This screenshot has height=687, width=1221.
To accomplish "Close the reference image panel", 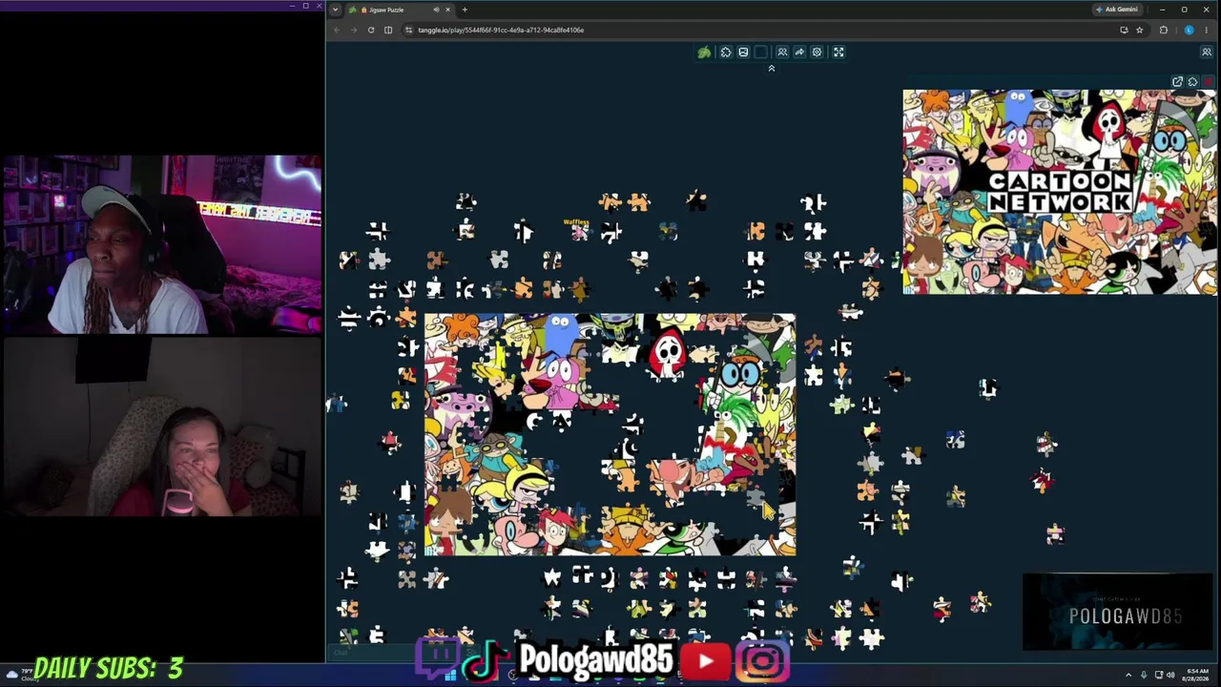I will pos(1209,82).
